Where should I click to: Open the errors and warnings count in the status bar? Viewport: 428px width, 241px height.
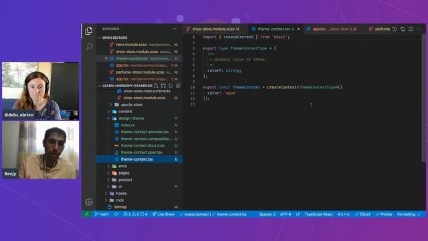(x=135, y=214)
